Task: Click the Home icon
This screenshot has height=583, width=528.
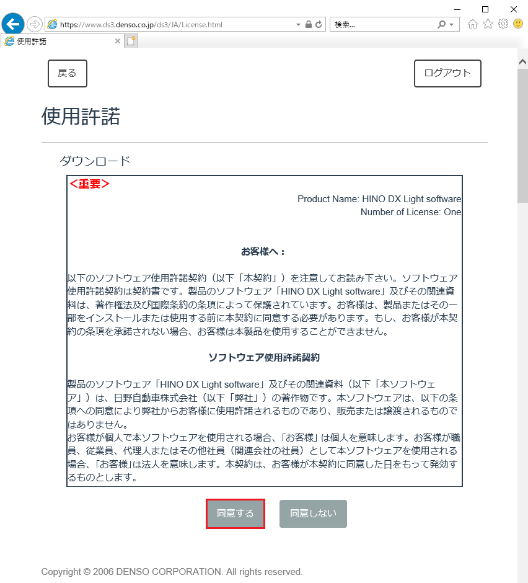Action: pos(473,24)
